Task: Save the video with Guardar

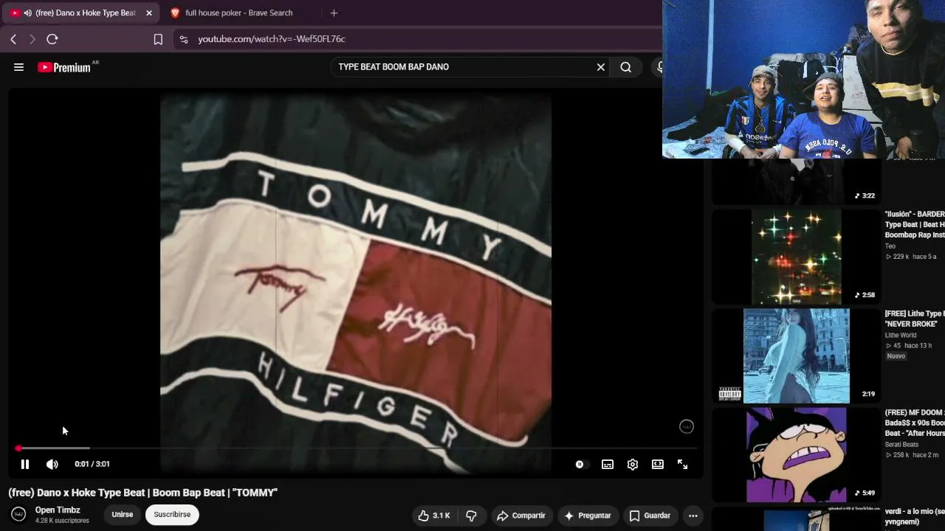Action: (x=650, y=516)
